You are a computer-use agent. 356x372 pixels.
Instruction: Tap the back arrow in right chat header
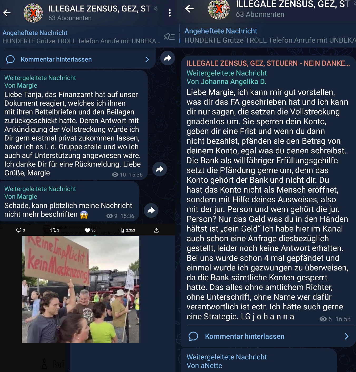pos(189,9)
